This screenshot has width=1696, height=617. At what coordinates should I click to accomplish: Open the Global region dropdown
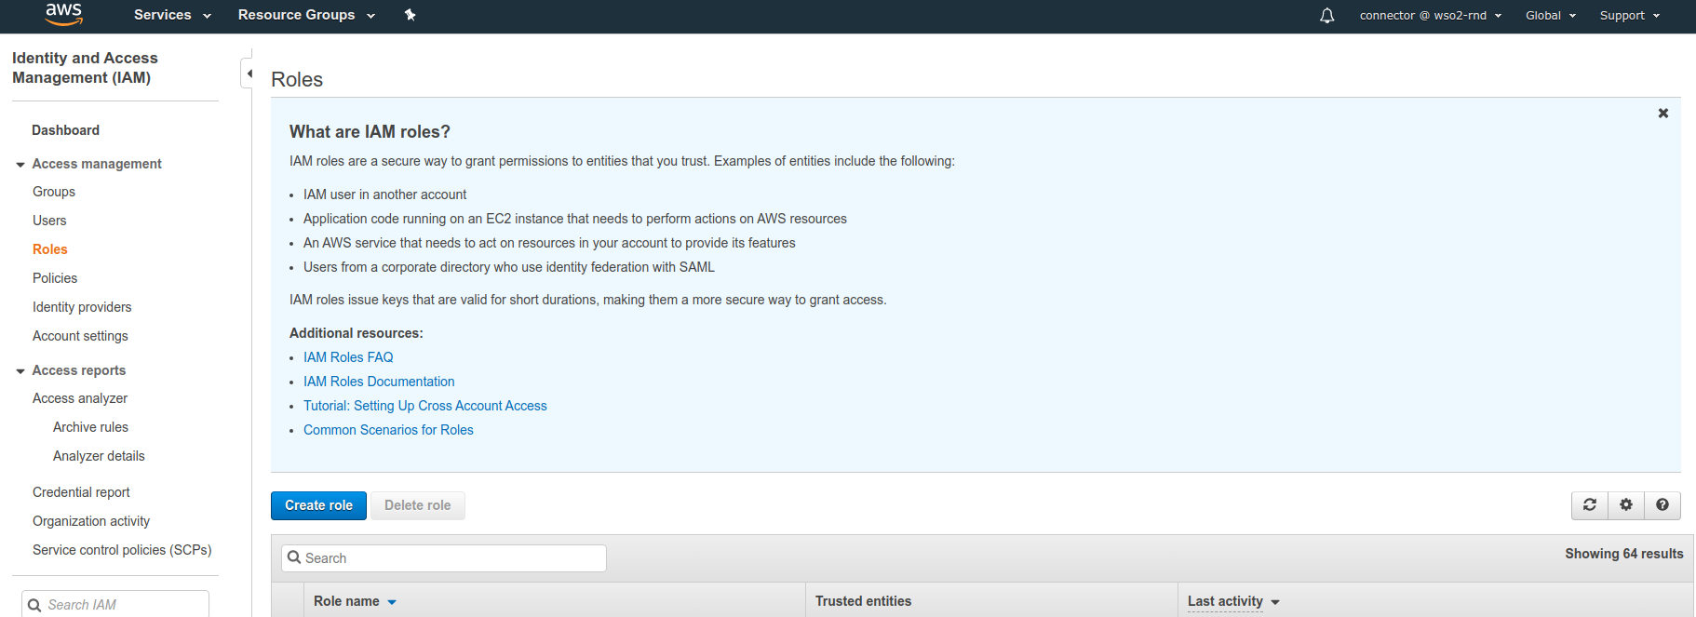click(x=1551, y=15)
